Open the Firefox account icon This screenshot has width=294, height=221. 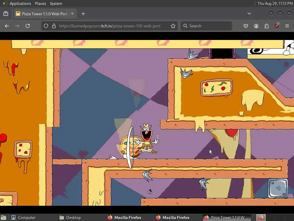256,26
